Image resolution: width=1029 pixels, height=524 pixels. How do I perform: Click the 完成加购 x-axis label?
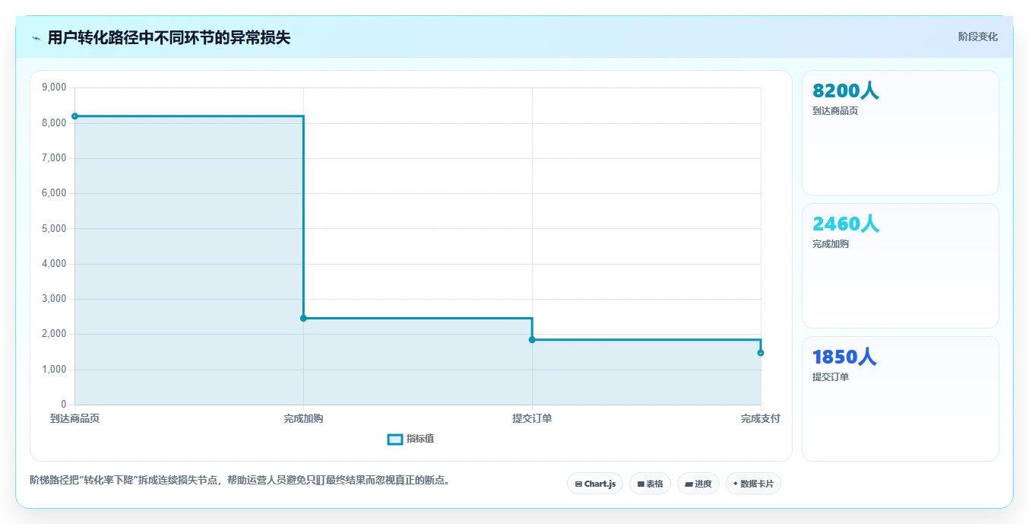tap(303, 418)
